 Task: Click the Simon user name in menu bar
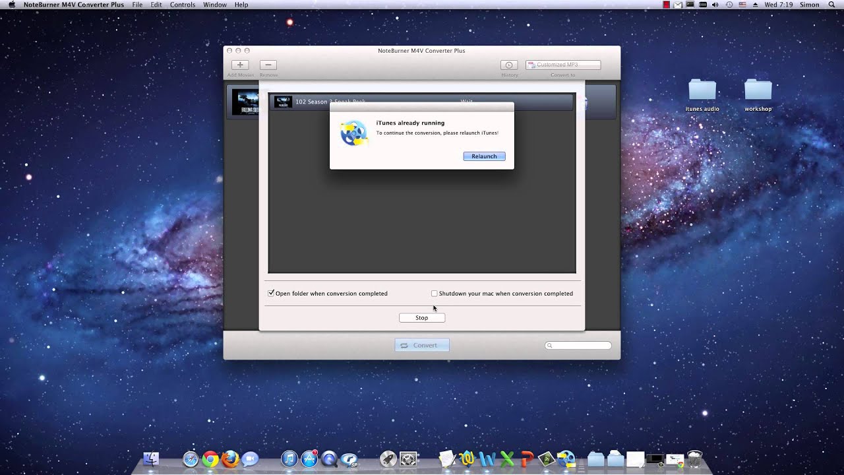click(809, 5)
